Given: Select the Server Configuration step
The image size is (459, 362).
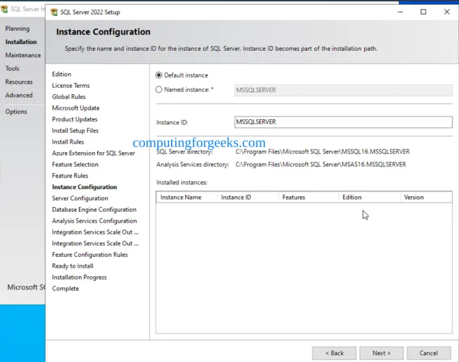Looking at the screenshot, I should [80, 199].
